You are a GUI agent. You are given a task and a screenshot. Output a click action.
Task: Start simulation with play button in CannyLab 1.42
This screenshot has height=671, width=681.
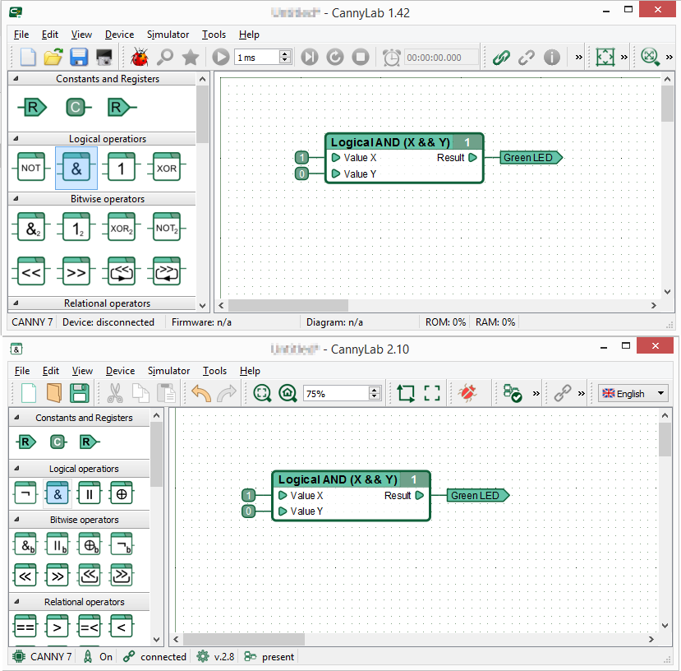[221, 58]
